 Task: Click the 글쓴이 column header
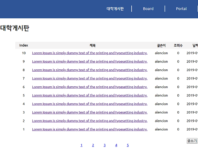(x=161, y=45)
